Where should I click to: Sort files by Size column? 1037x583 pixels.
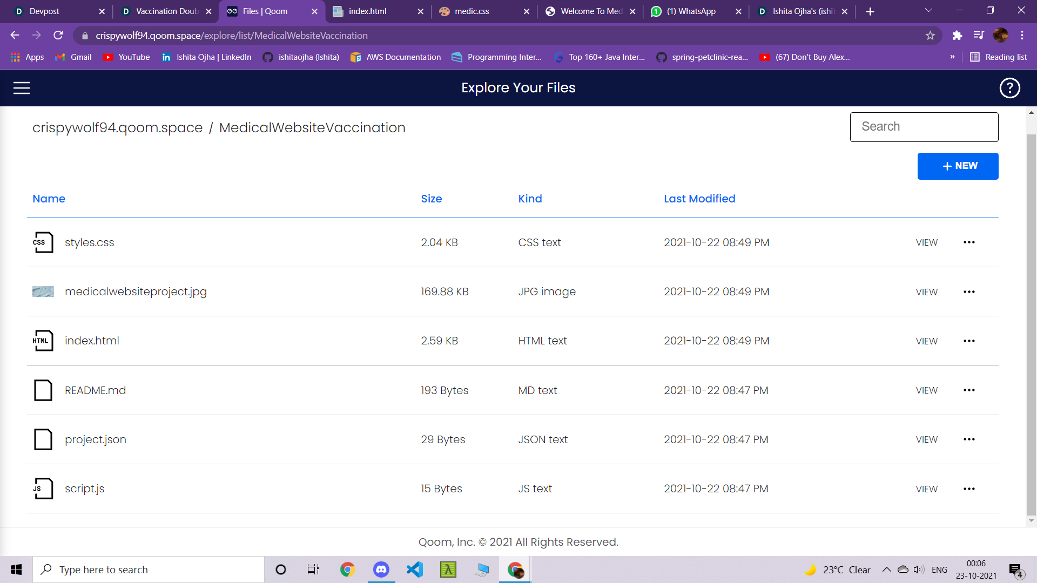click(x=431, y=199)
